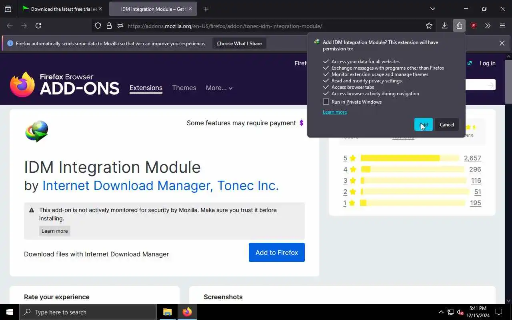Click Choose What I Share button
Image resolution: width=512 pixels, height=320 pixels.
[x=239, y=43]
